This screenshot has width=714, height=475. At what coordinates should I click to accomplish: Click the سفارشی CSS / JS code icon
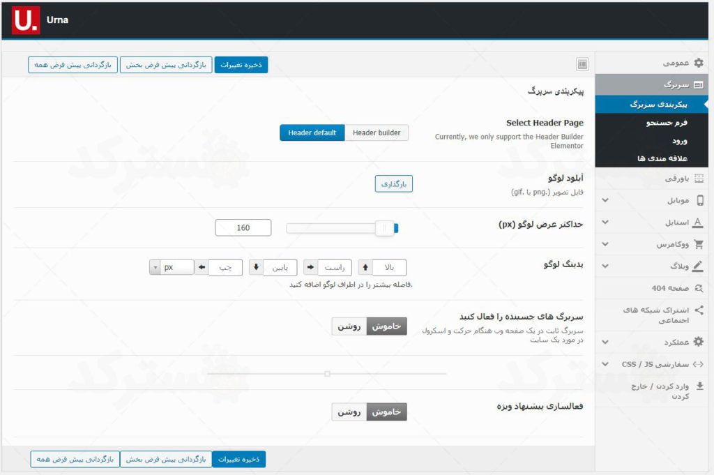click(x=699, y=364)
